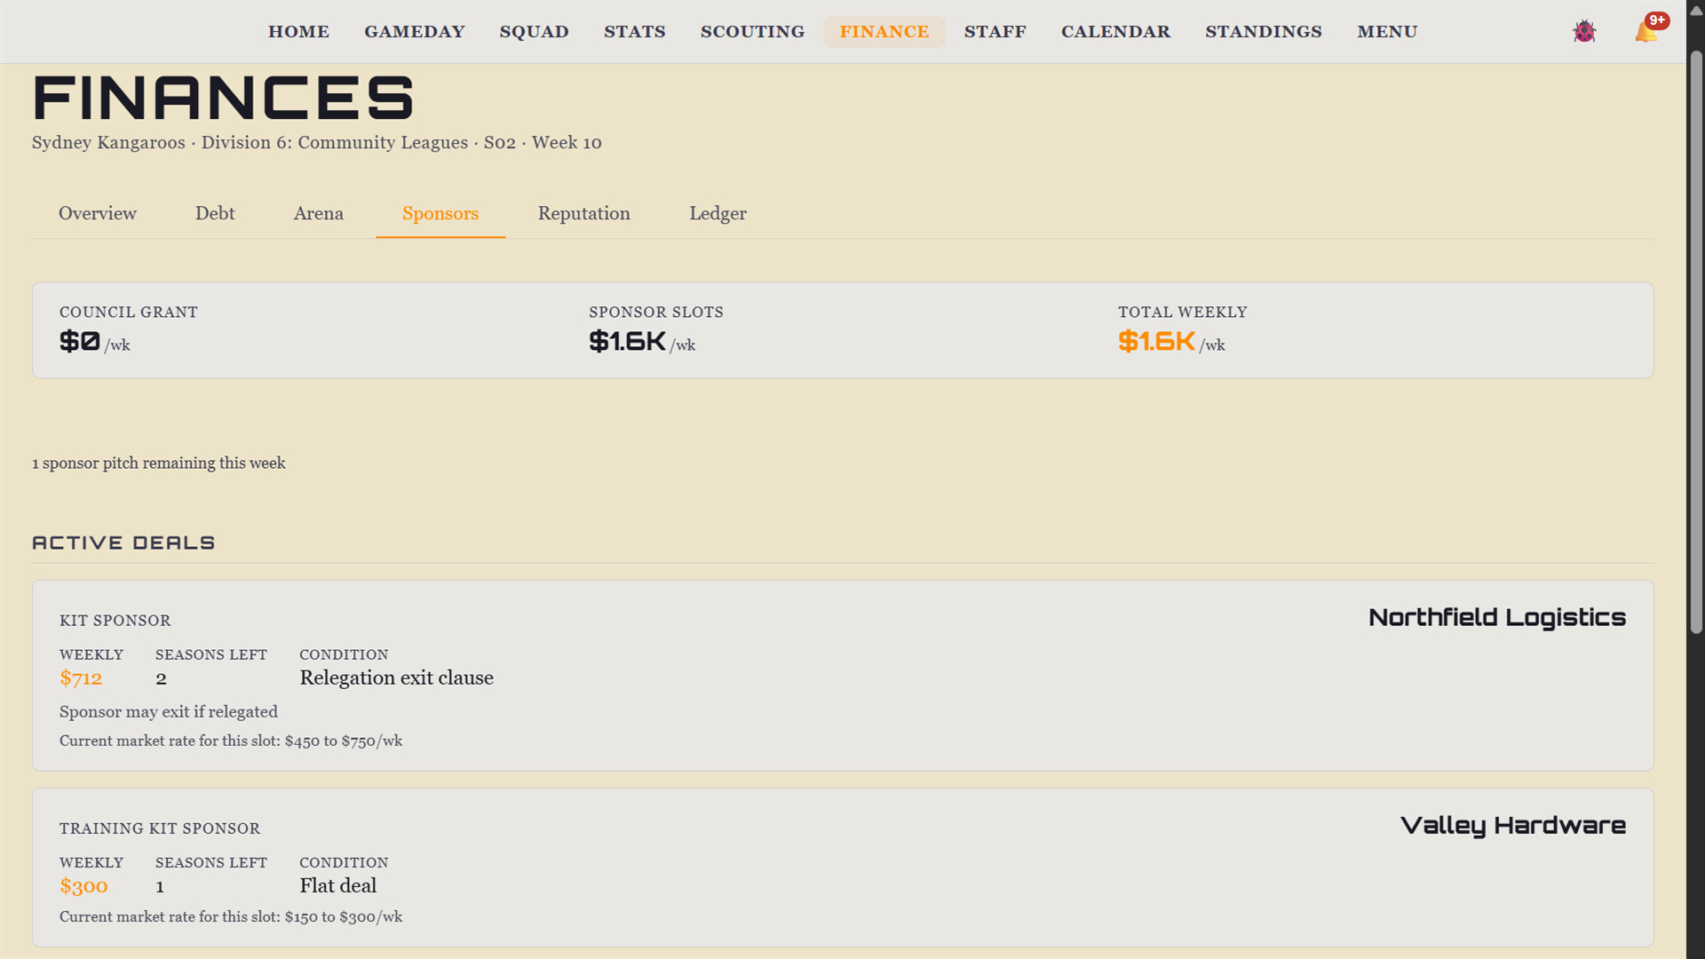Open the main MENU
This screenshot has height=959, width=1705.
pyautogui.click(x=1387, y=32)
